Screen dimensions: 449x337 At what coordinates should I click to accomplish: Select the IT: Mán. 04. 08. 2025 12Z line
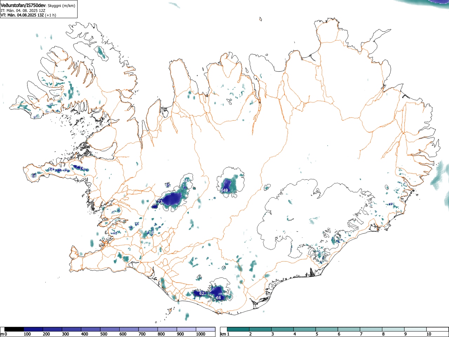[23, 11]
